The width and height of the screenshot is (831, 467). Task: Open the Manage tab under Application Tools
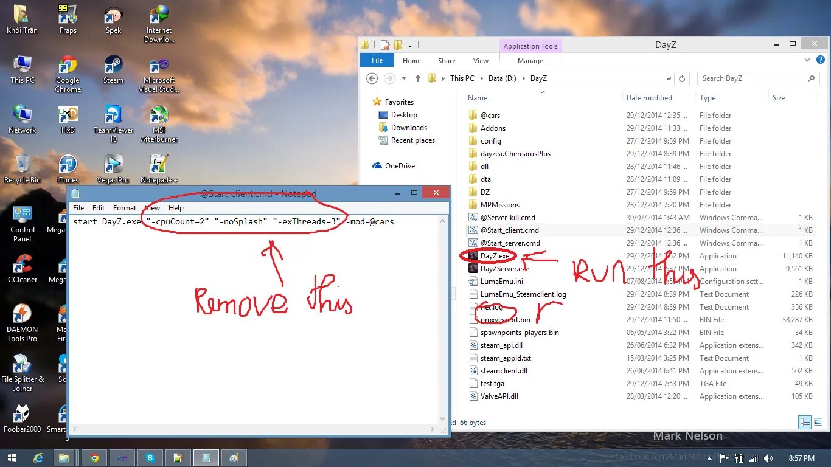(x=530, y=61)
